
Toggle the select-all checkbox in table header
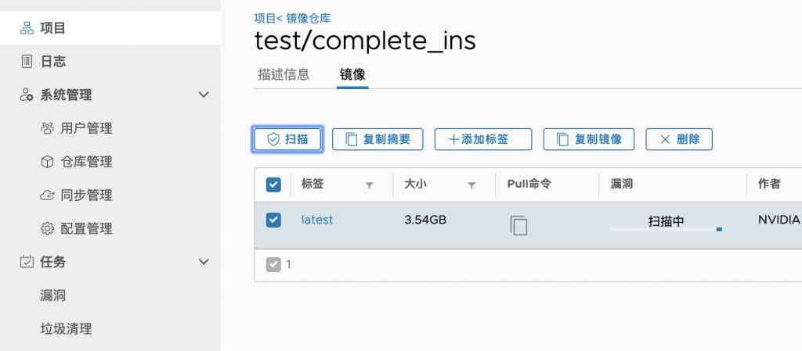pyautogui.click(x=273, y=184)
